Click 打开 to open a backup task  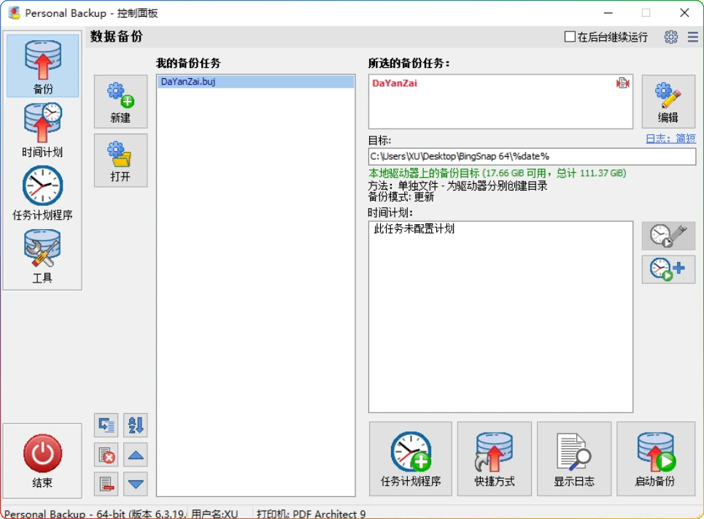click(x=120, y=160)
